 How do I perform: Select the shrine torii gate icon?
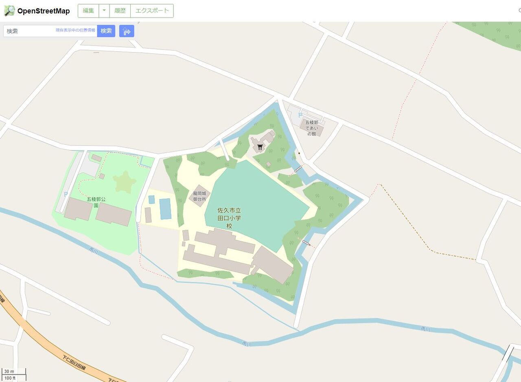point(260,147)
